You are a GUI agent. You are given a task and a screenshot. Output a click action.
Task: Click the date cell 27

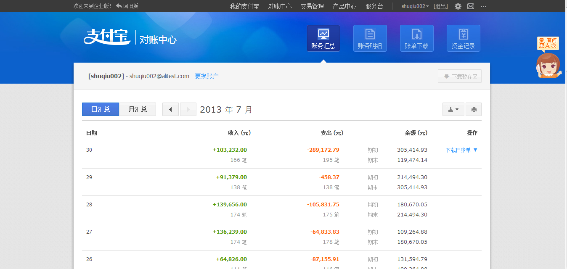click(x=89, y=232)
